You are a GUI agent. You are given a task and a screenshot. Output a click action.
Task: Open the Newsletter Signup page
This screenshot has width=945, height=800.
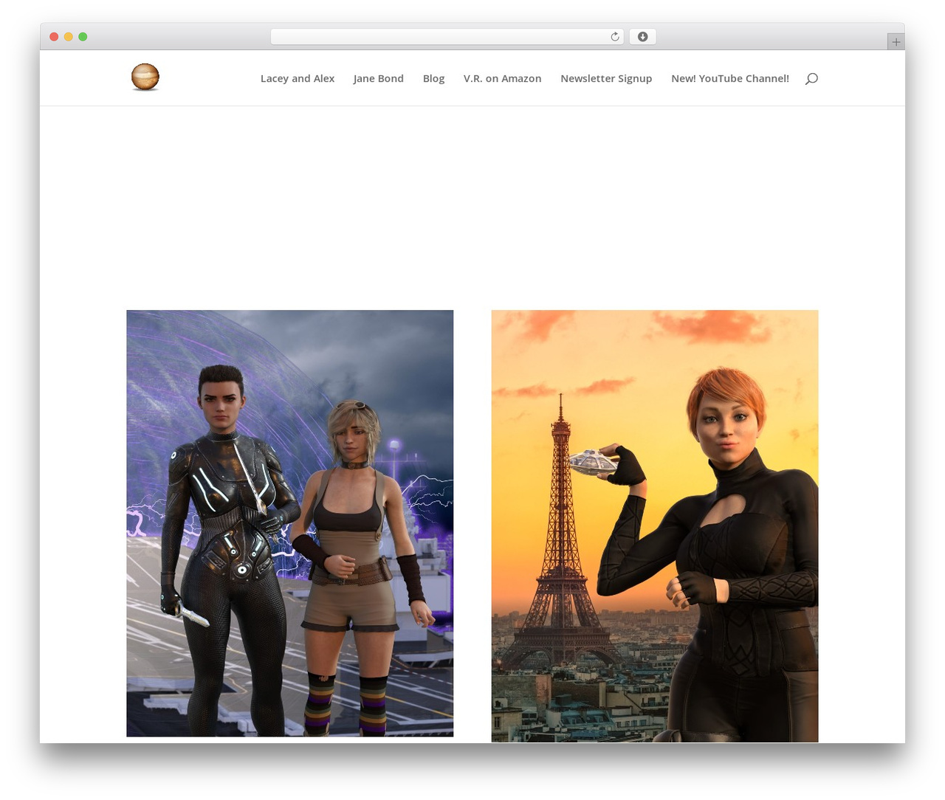pos(606,78)
